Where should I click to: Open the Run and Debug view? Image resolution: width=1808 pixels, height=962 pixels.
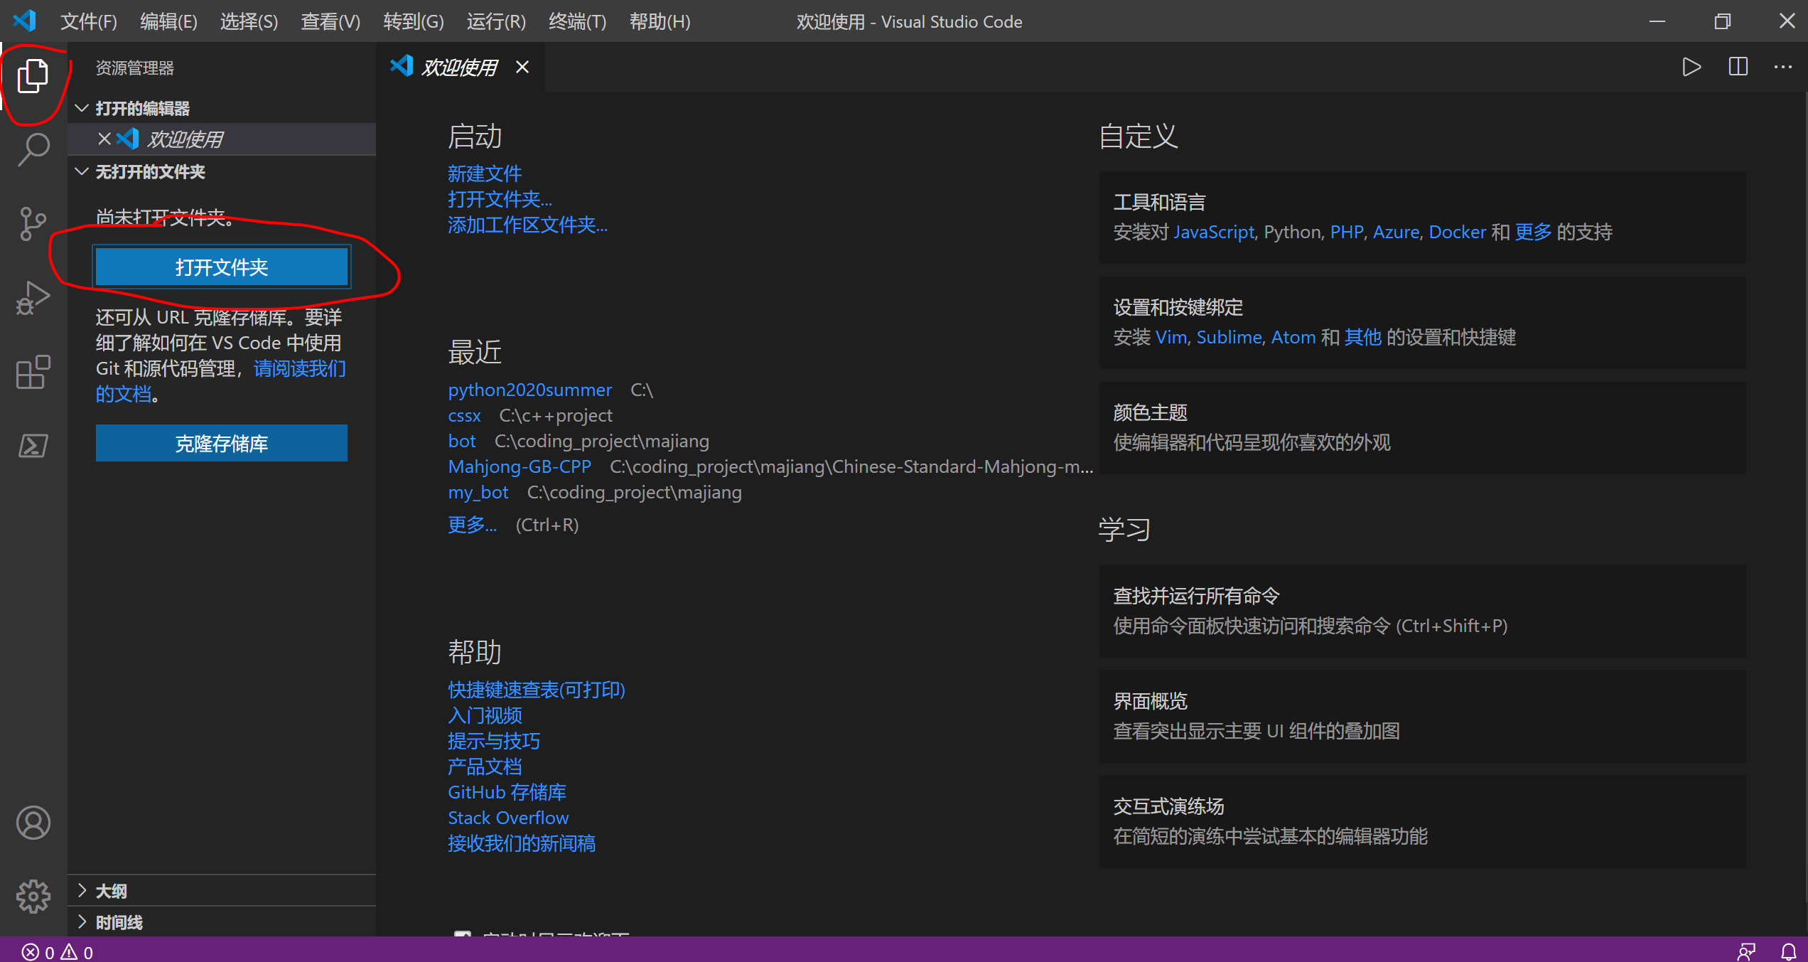pyautogui.click(x=33, y=299)
